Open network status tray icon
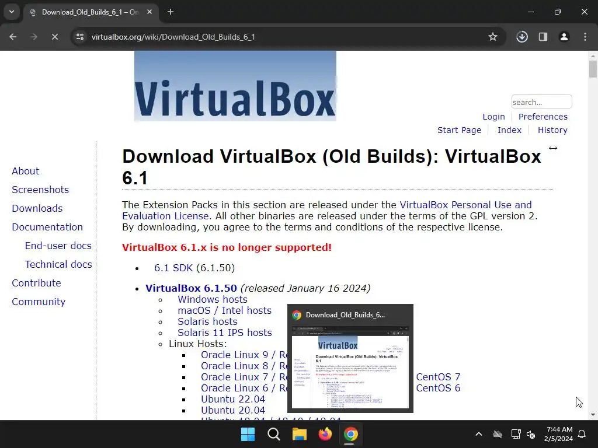598x448 pixels. [516, 434]
